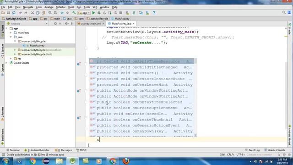This screenshot has width=293, height=165.
Task: Click the CRLF line separator status item
Action: (230, 155)
